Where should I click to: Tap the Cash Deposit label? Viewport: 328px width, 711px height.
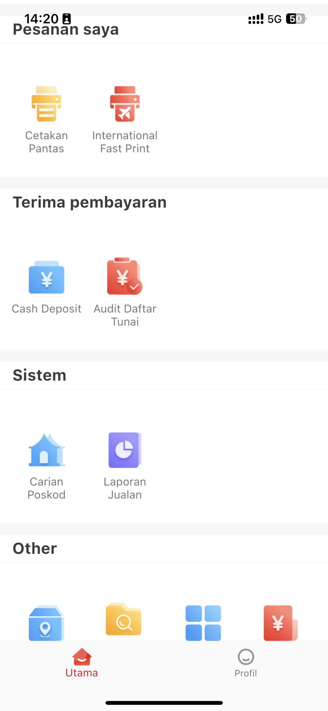click(47, 309)
